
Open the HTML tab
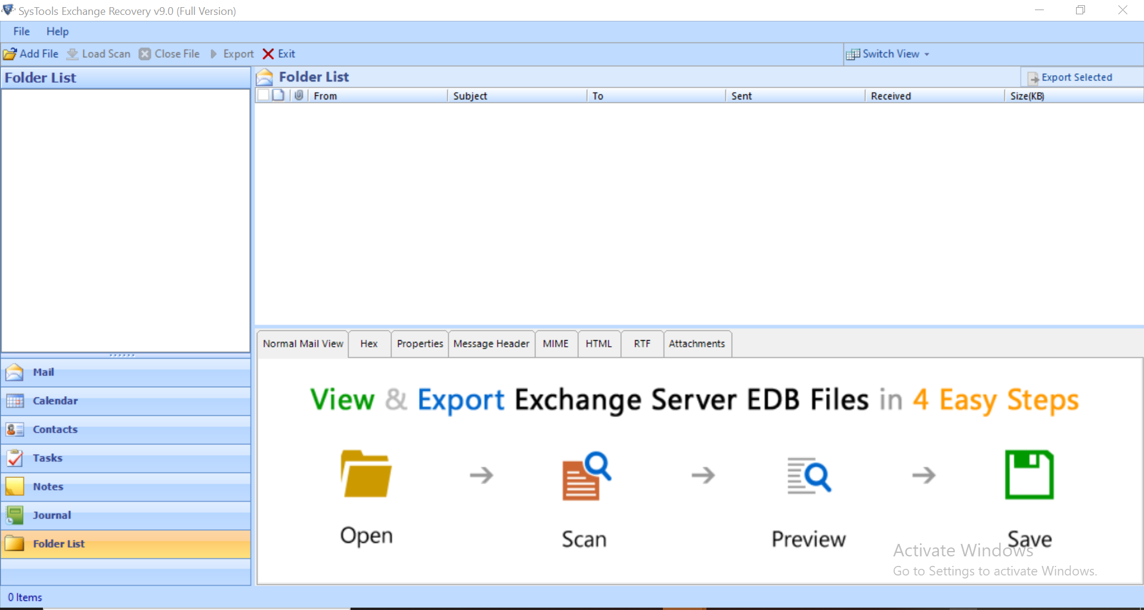click(599, 344)
